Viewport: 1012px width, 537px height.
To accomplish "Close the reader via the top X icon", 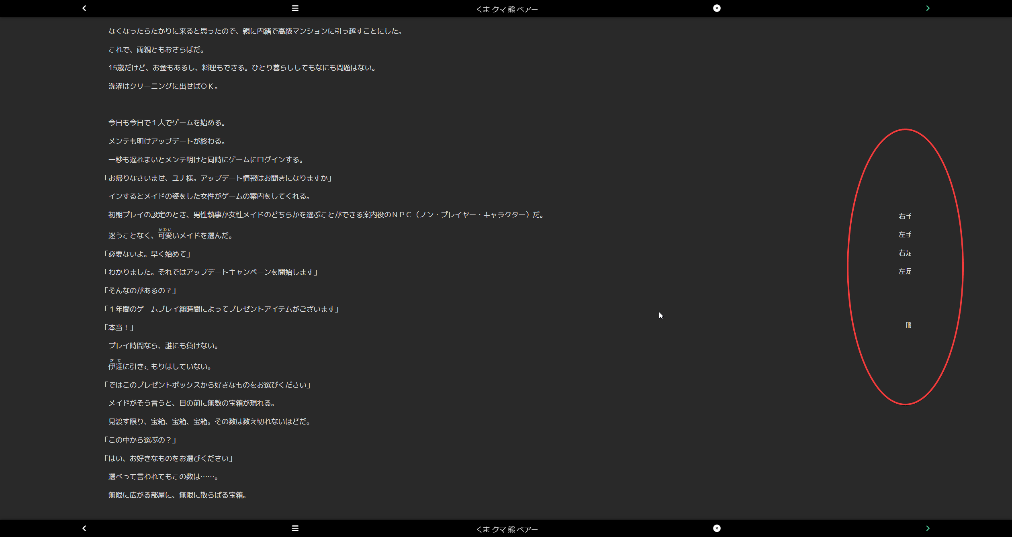I will (717, 8).
